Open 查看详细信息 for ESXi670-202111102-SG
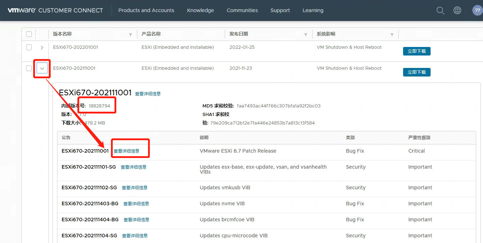The height and width of the screenshot is (243, 483). [134, 187]
